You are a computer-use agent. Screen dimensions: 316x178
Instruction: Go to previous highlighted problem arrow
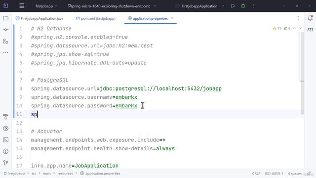click(294, 28)
